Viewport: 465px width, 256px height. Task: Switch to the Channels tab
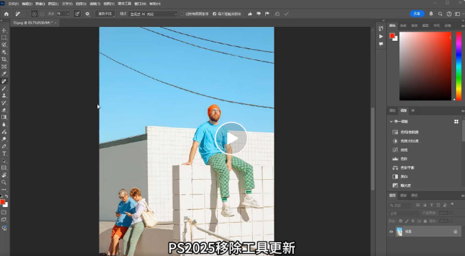click(404, 195)
